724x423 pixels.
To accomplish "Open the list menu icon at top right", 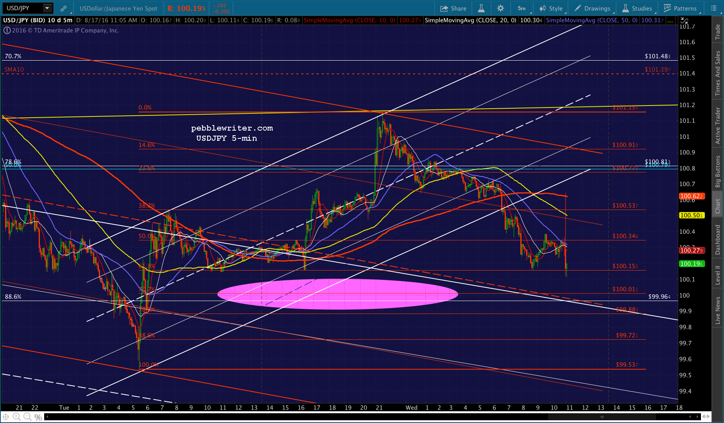I will coord(713,8).
